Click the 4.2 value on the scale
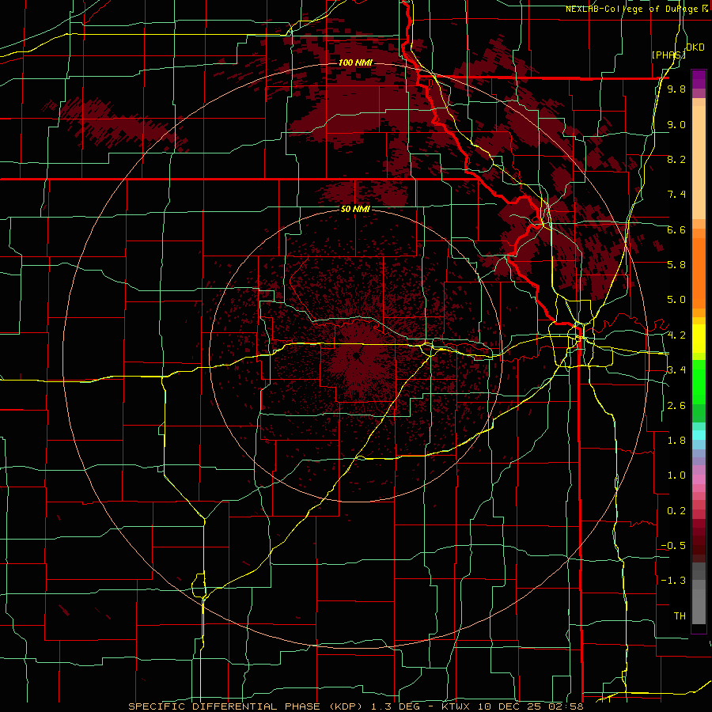The height and width of the screenshot is (712, 712). pos(676,335)
